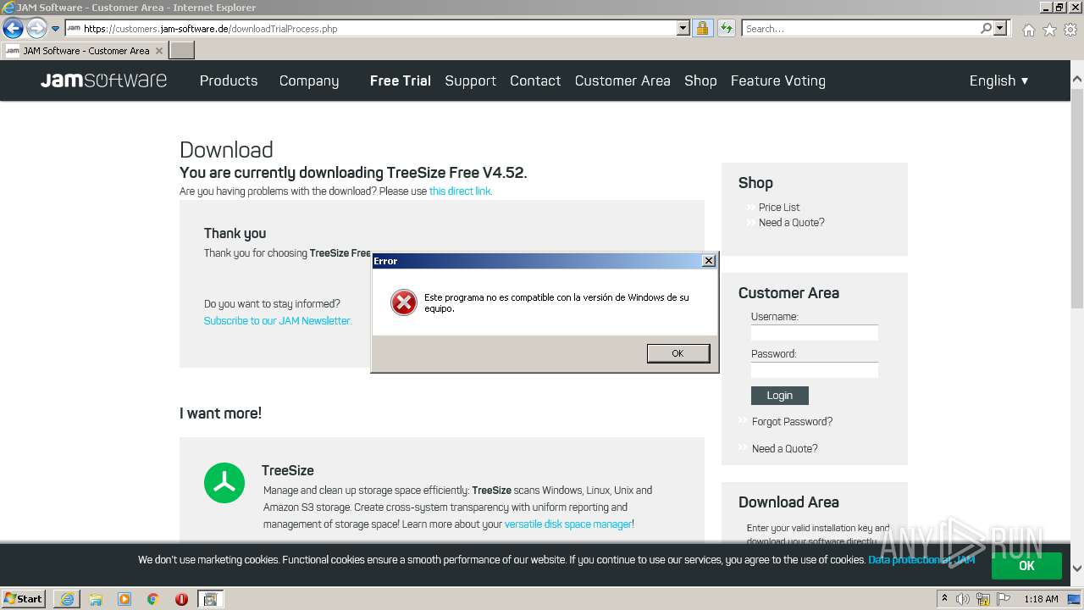Go to Customer Area in navigation bar
The image size is (1084, 610).
[622, 80]
